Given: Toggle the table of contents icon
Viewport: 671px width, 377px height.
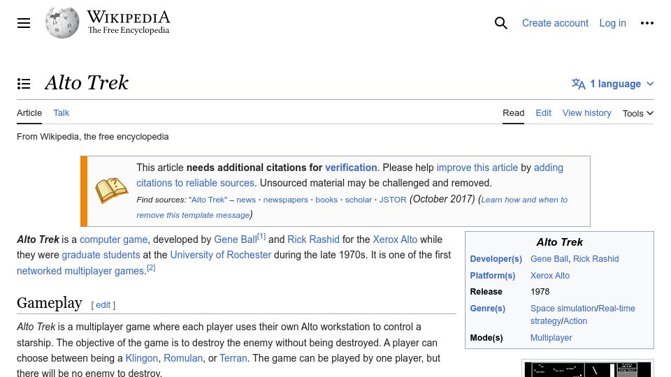Looking at the screenshot, I should (24, 84).
